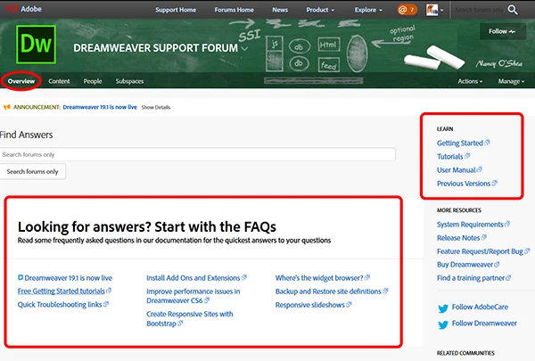This screenshot has width=535, height=361.
Task: Open the Feature Request/Report Bug link
Action: click(x=480, y=251)
